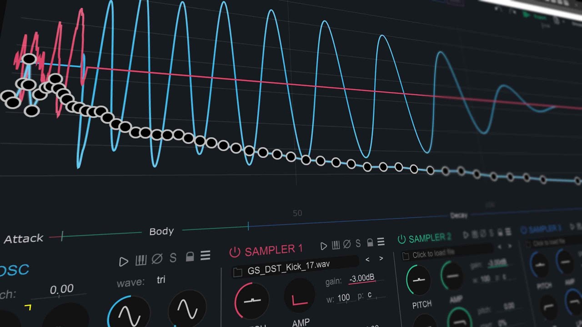The image size is (582, 327).
Task: Click the blue OSC section title
Action: [14, 270]
